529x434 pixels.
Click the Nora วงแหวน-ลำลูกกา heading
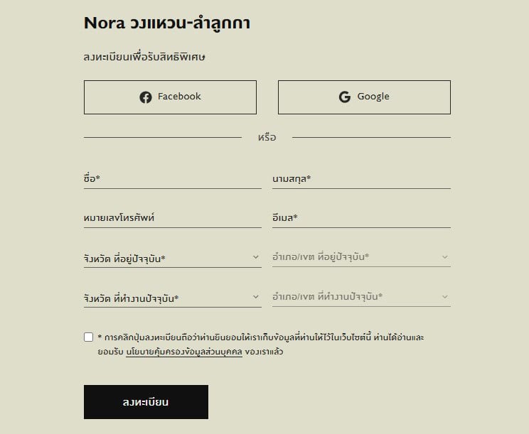[x=166, y=23]
